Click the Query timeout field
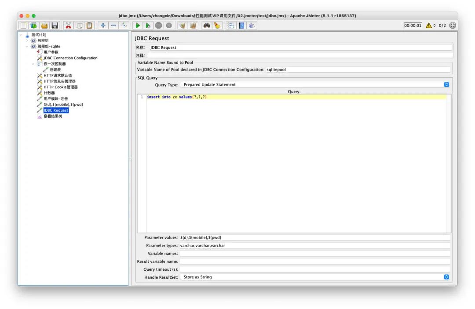475x309 pixels. click(x=315, y=269)
